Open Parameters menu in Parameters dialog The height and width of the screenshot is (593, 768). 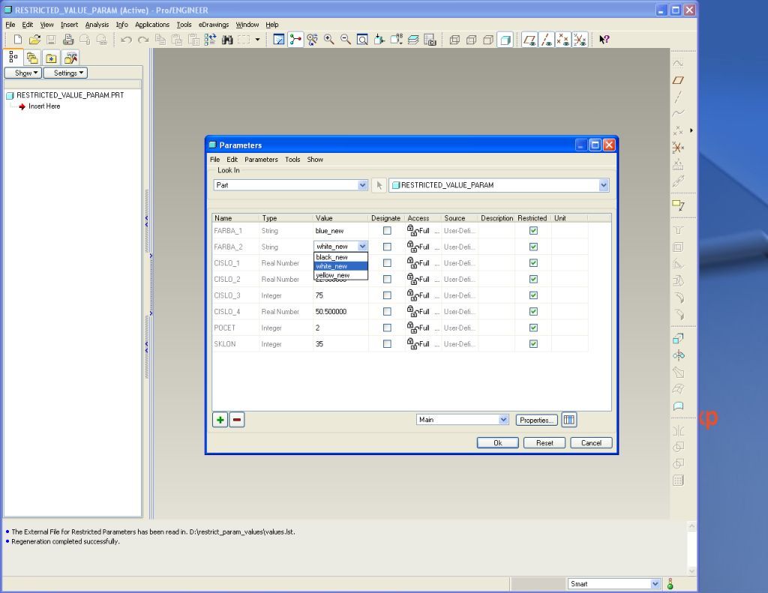261,160
